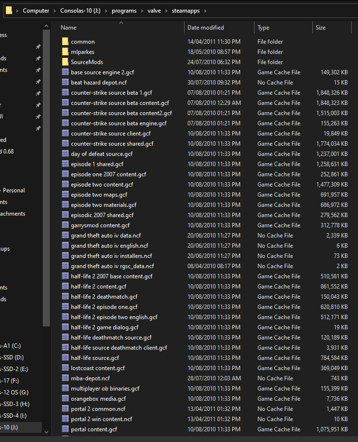
Task: Select day of defeat source.gcf icon
Action: coord(65,153)
